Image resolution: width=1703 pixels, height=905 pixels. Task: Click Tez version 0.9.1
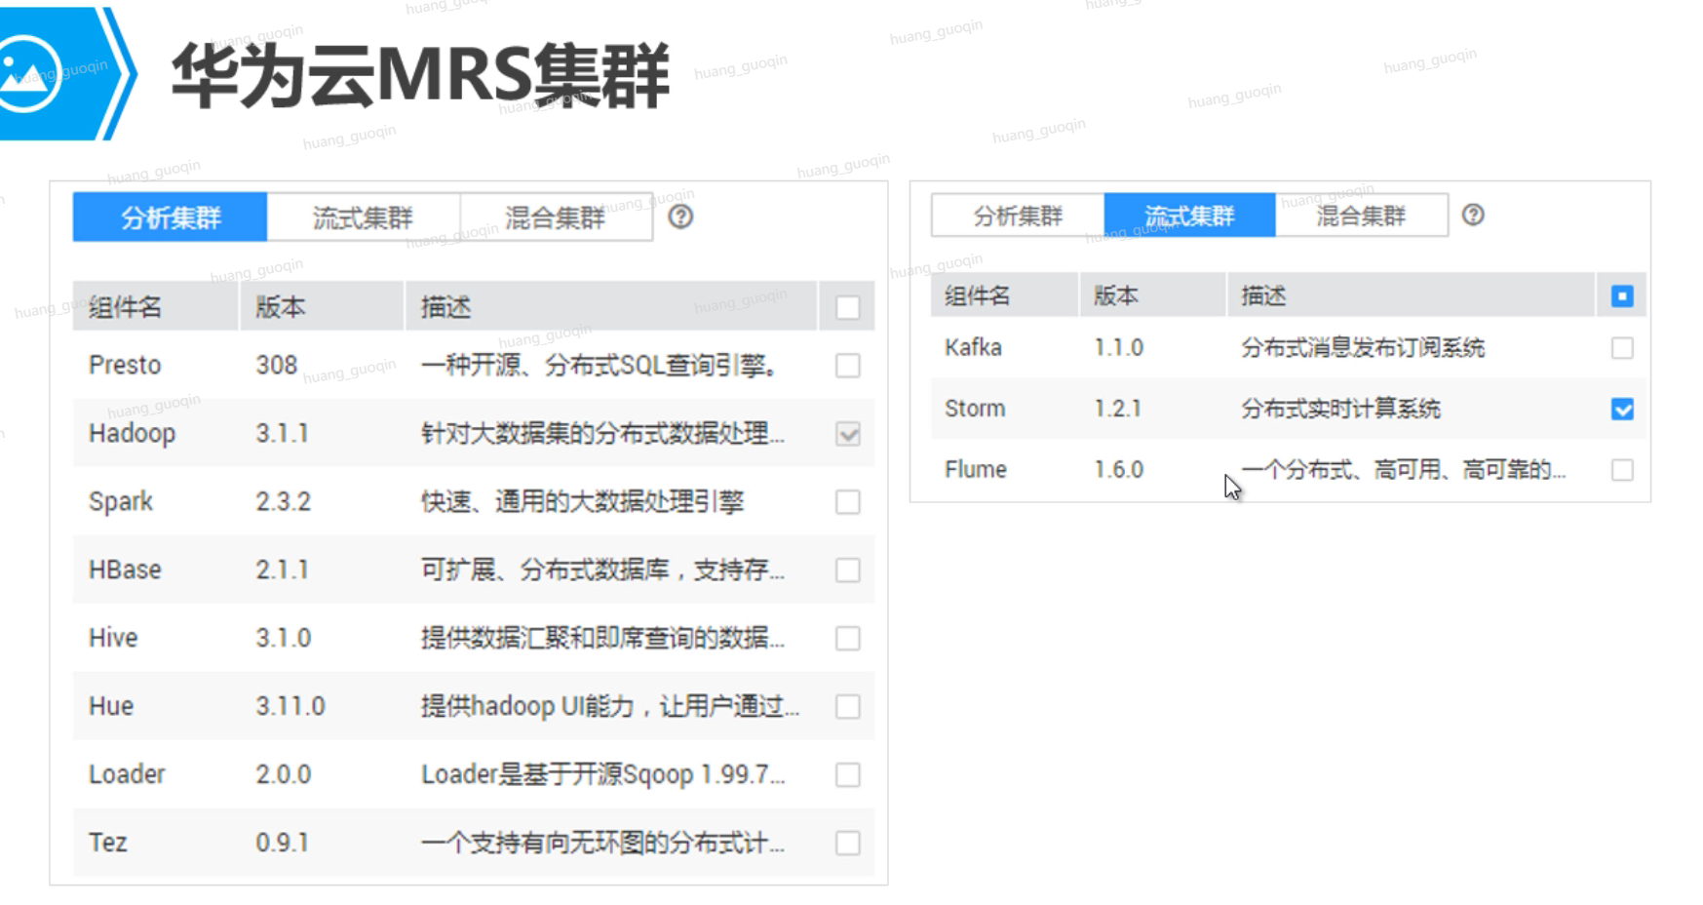pos(283,843)
